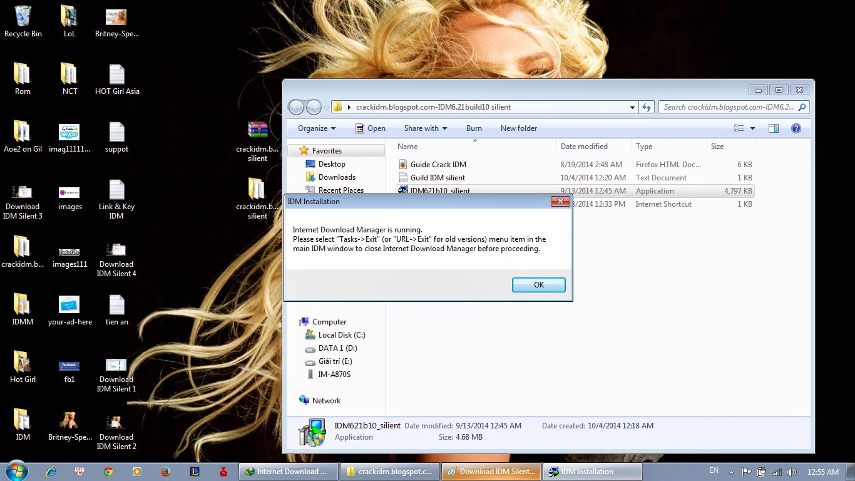Viewport: 855px width, 481px height.
Task: Refresh the Explorer folder view
Action: tap(647, 107)
